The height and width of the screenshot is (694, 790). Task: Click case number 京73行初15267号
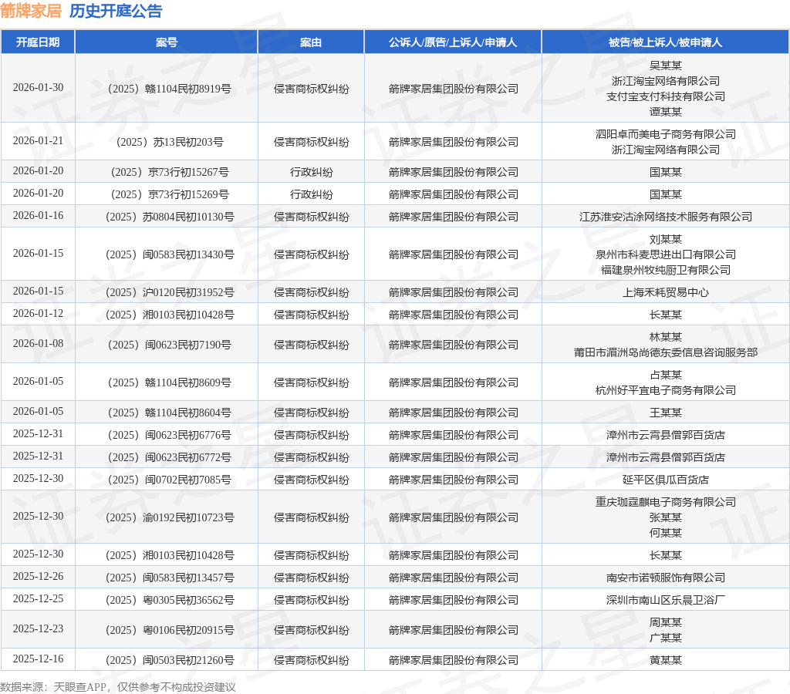170,172
